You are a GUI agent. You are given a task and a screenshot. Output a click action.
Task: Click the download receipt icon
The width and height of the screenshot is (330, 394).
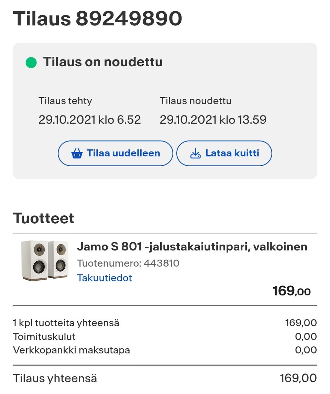pyautogui.click(x=195, y=154)
